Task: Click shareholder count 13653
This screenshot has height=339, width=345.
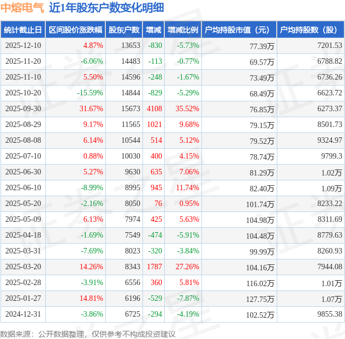Action: click(130, 45)
